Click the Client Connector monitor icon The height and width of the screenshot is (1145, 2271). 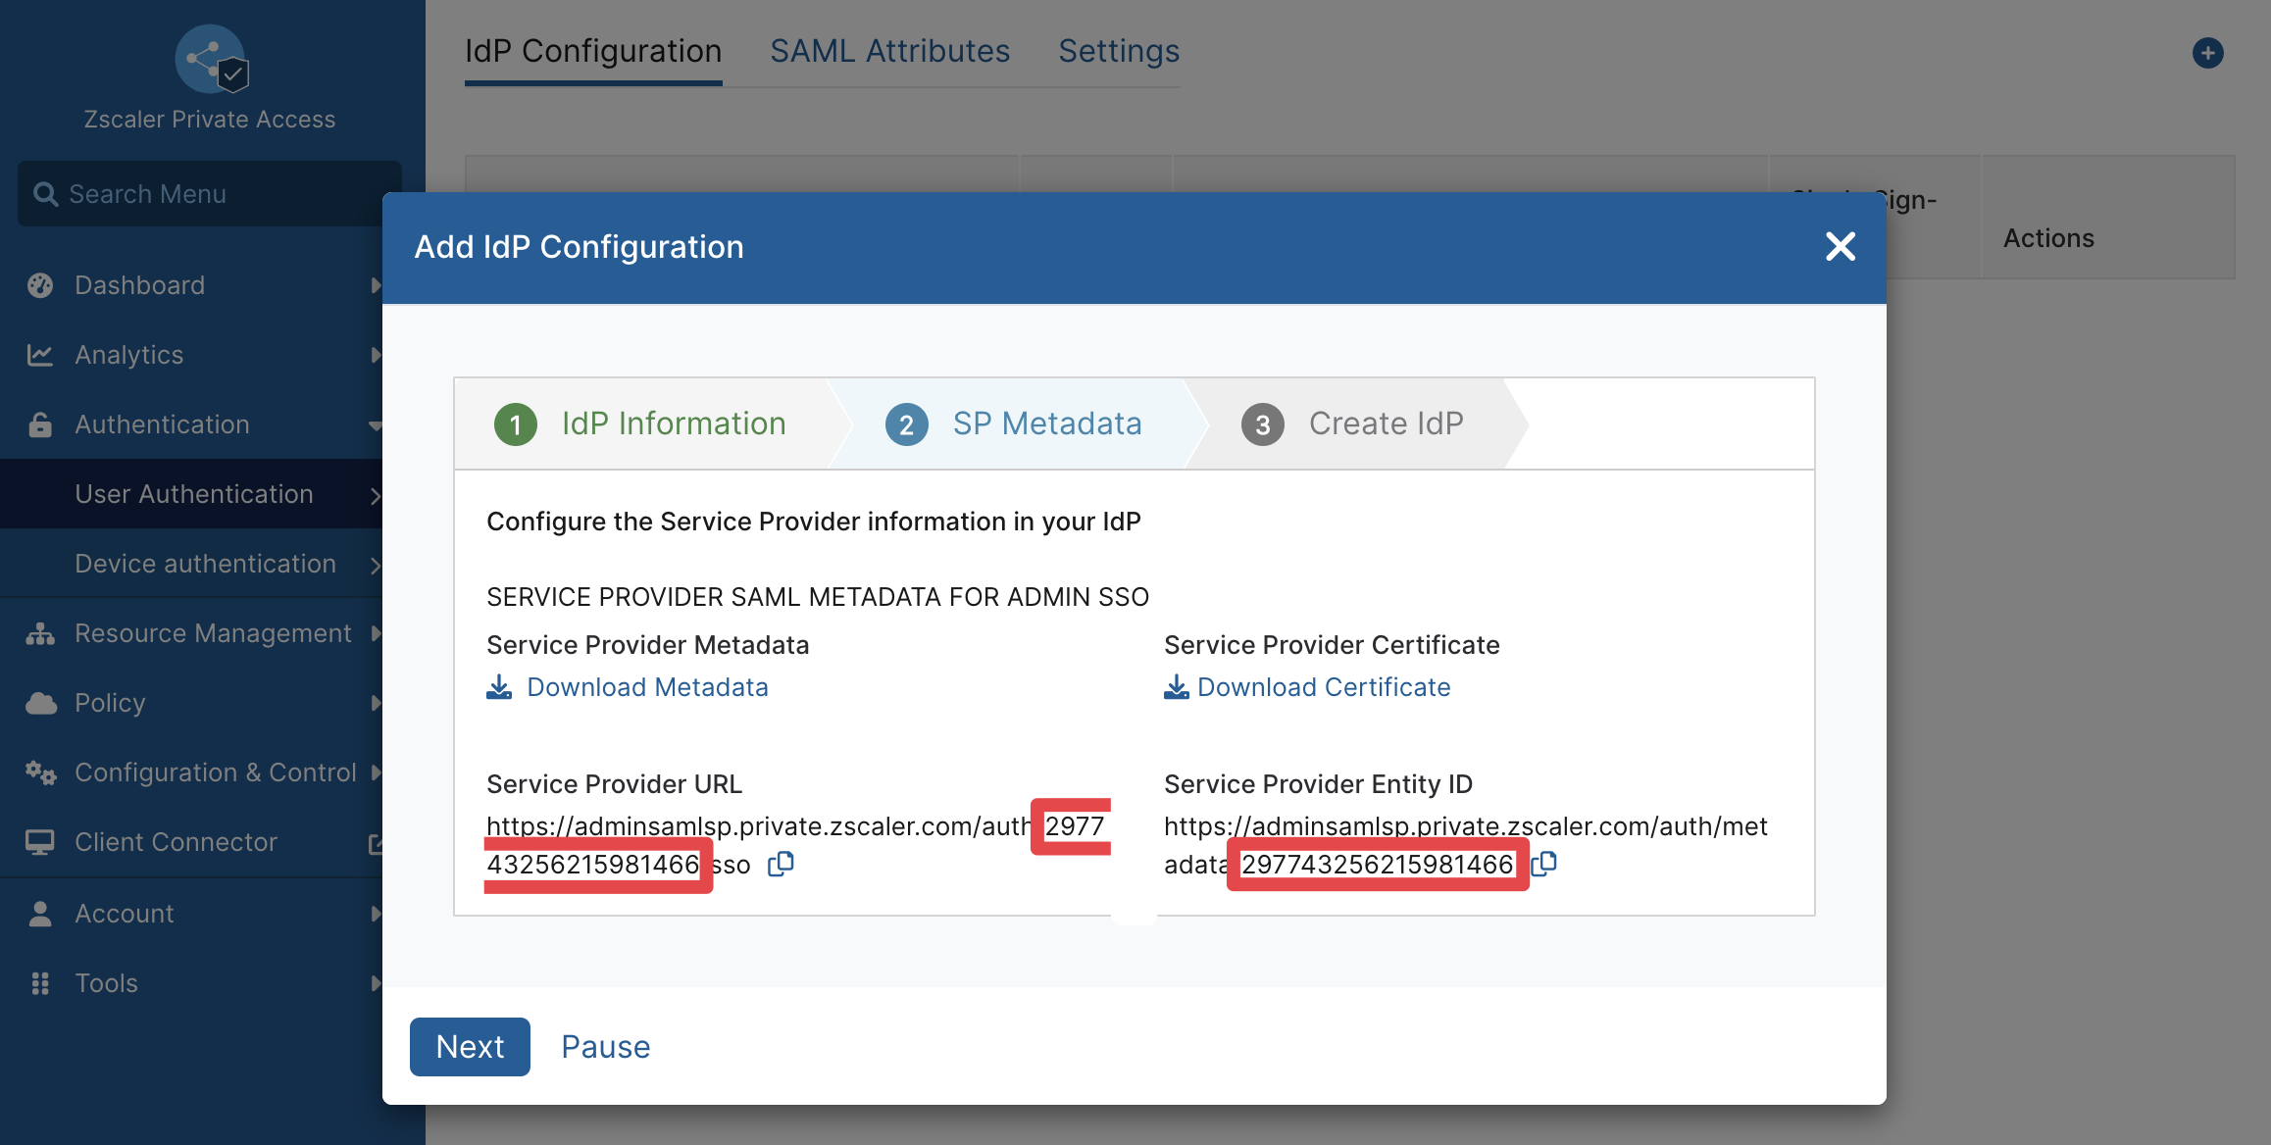coord(40,842)
